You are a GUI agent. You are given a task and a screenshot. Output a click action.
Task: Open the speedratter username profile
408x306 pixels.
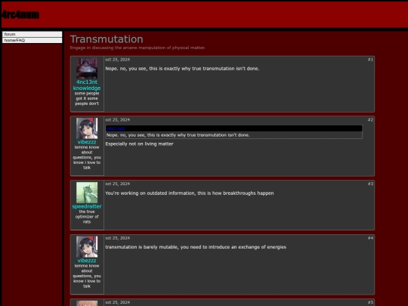[x=87, y=206]
